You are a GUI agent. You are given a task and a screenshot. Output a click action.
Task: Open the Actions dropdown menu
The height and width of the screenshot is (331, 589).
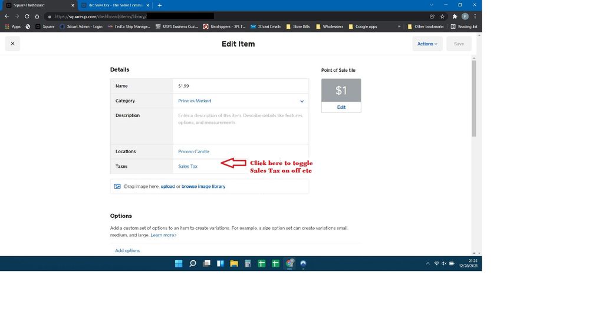pyautogui.click(x=427, y=44)
